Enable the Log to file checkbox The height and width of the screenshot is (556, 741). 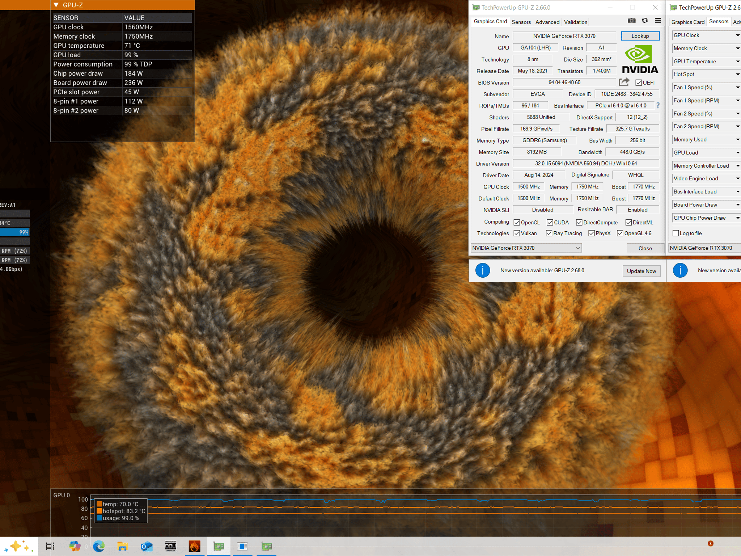[676, 233]
